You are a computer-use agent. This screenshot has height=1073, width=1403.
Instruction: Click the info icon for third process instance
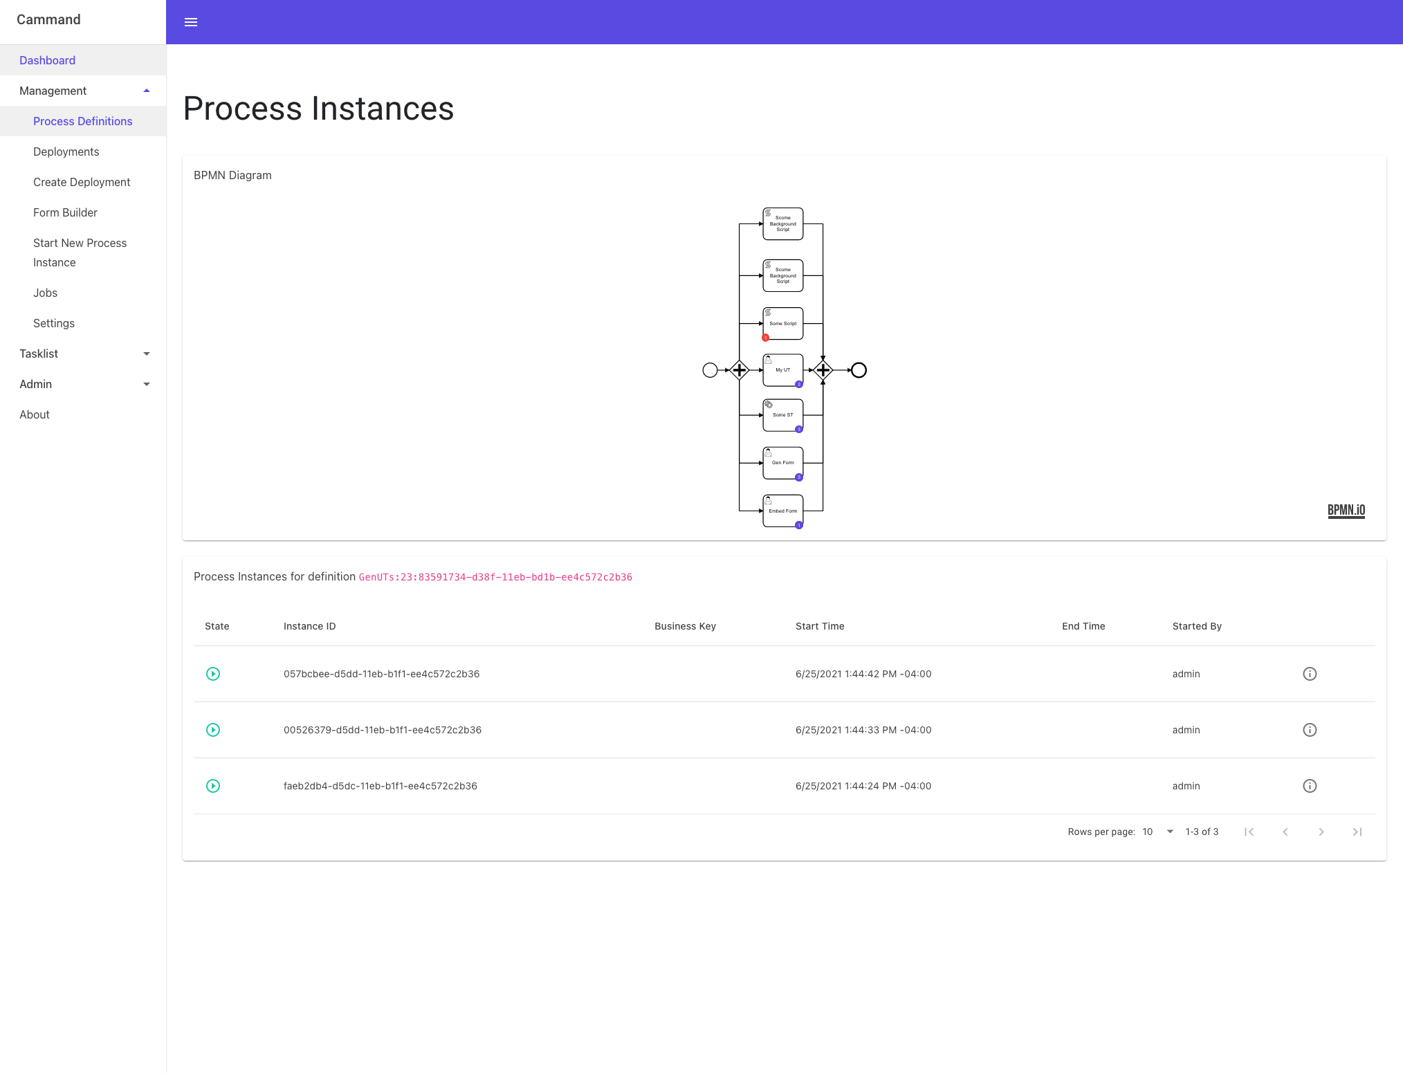click(x=1310, y=786)
